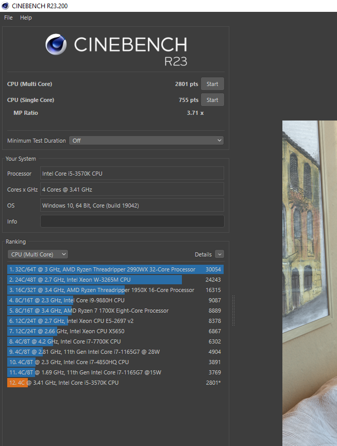Start the CPU Multi Core test
The width and height of the screenshot is (337, 446).
click(x=212, y=84)
